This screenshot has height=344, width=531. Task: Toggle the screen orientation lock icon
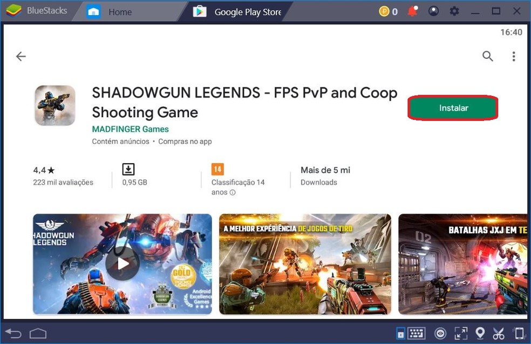[400, 333]
